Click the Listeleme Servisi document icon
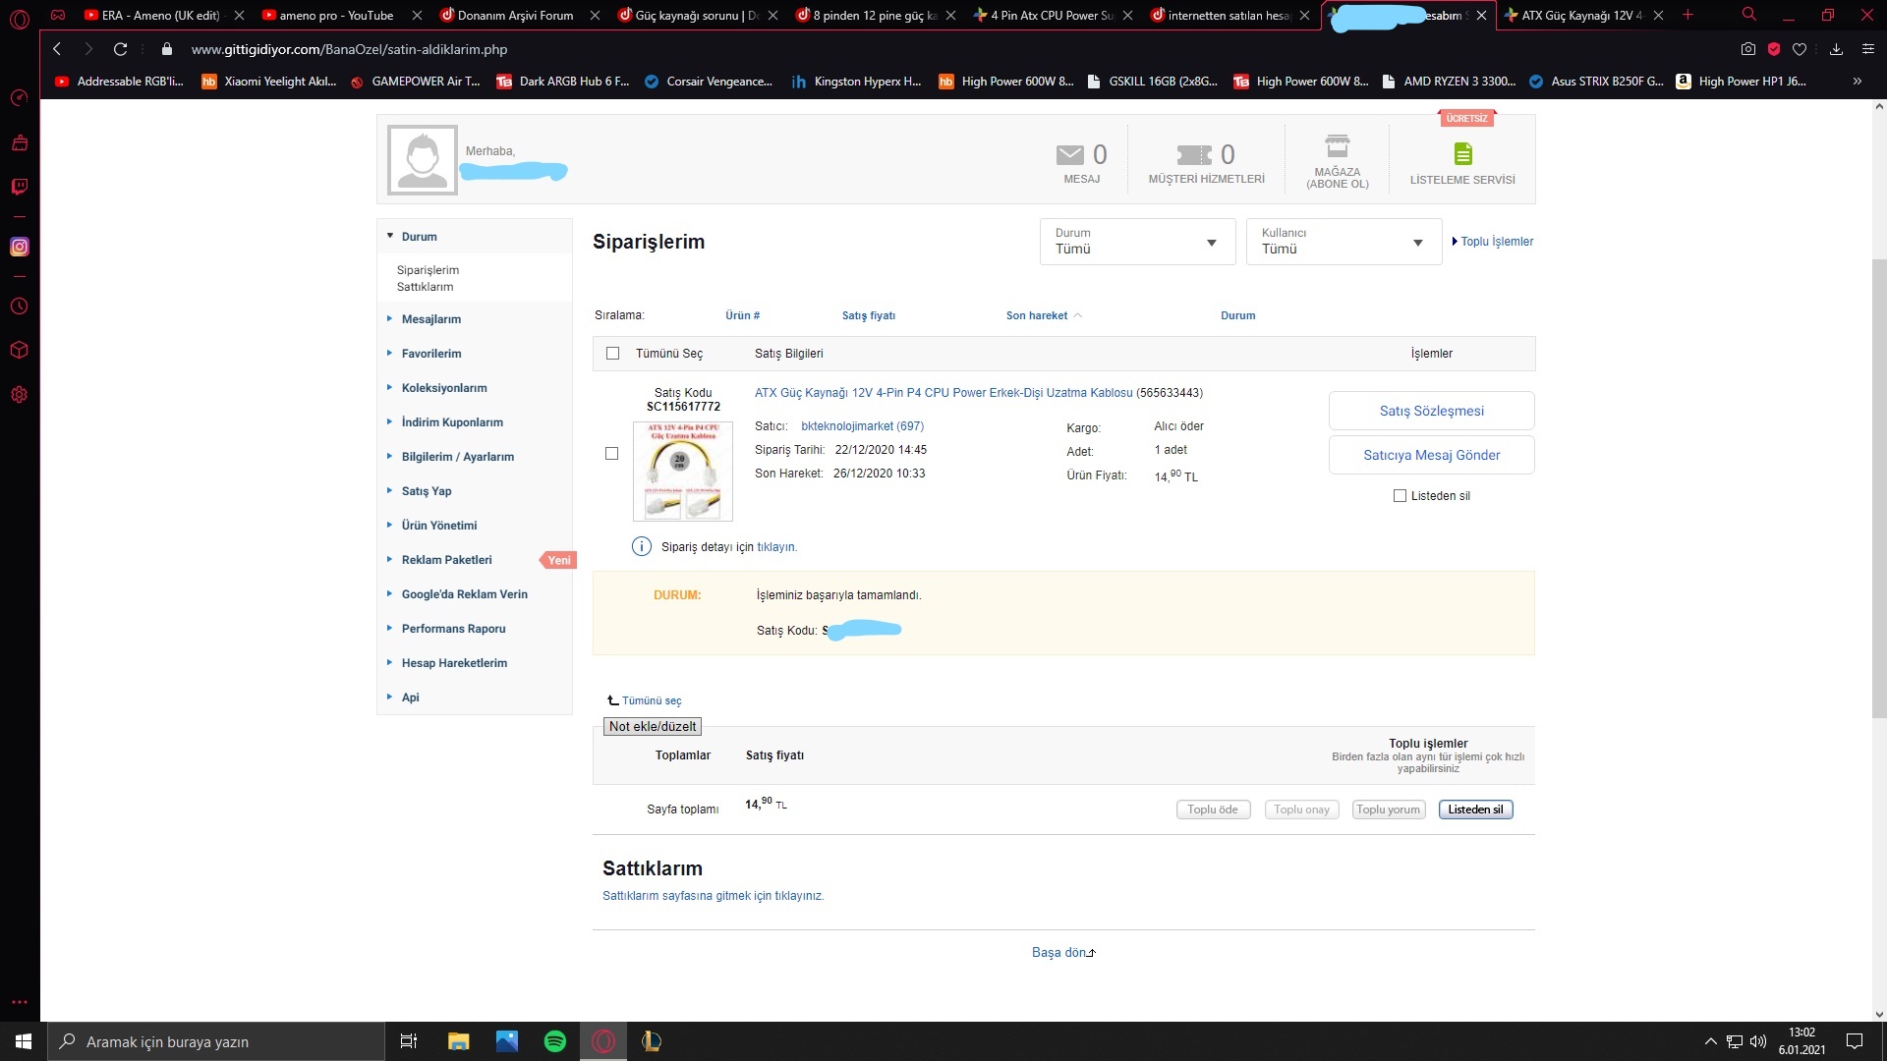Screen dimensions: 1887x1061 pyautogui.click(x=1462, y=154)
